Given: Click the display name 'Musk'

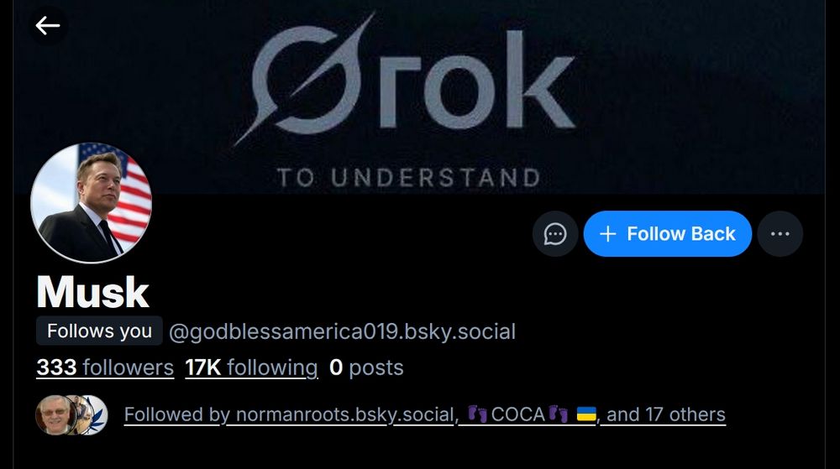Looking at the screenshot, I should [x=92, y=292].
